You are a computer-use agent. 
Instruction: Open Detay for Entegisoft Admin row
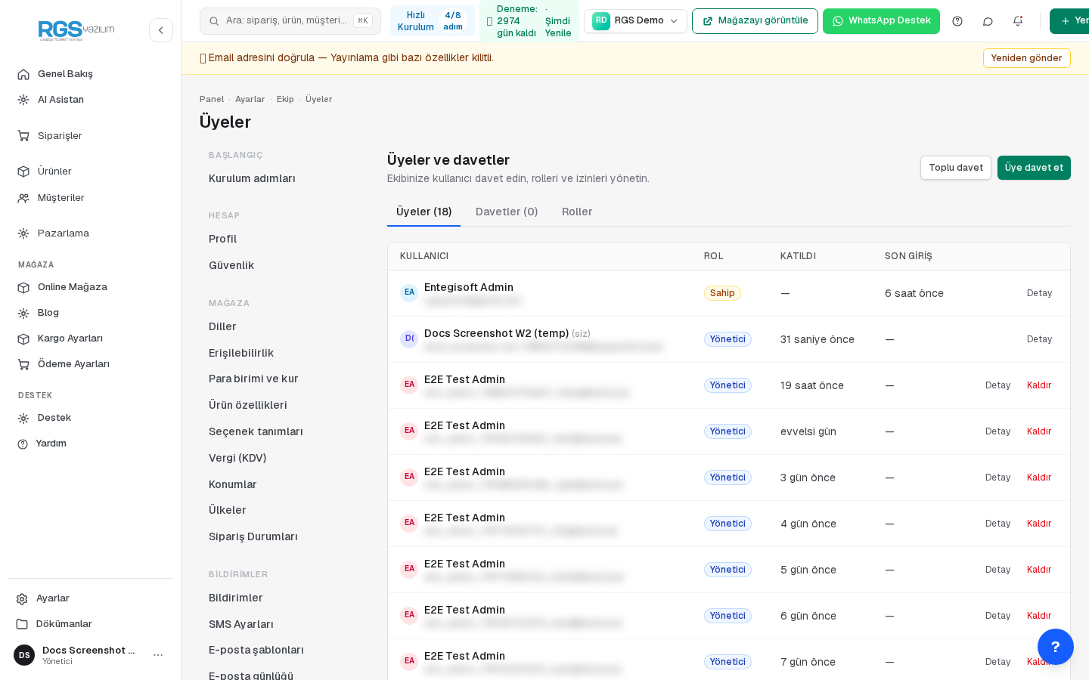point(1039,293)
